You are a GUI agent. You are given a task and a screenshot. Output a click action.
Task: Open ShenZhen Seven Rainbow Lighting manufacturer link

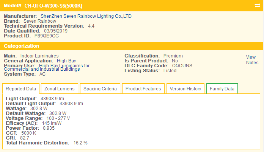click(86, 16)
